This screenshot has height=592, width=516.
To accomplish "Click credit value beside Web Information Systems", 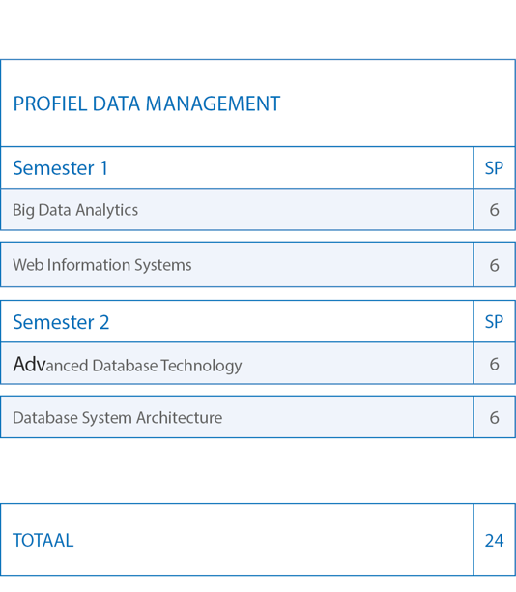I will [x=495, y=265].
